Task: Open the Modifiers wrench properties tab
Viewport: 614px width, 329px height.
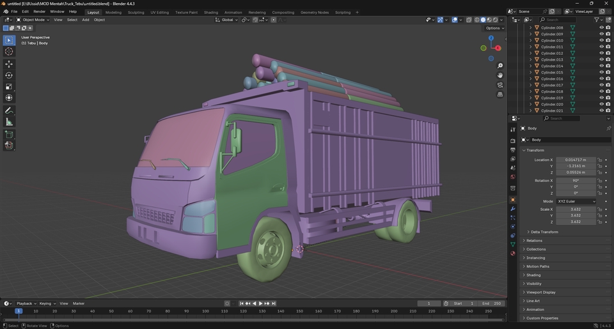Action: click(512, 208)
